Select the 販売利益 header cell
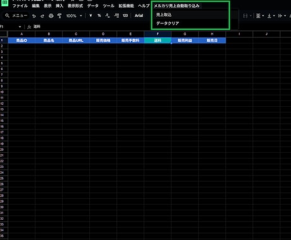 (185, 40)
